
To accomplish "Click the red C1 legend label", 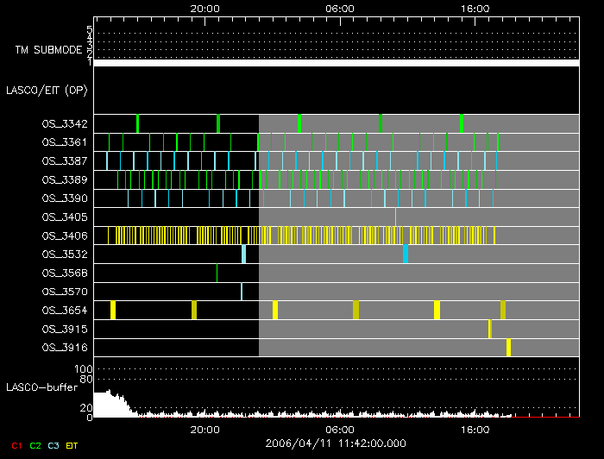I will pos(16,444).
